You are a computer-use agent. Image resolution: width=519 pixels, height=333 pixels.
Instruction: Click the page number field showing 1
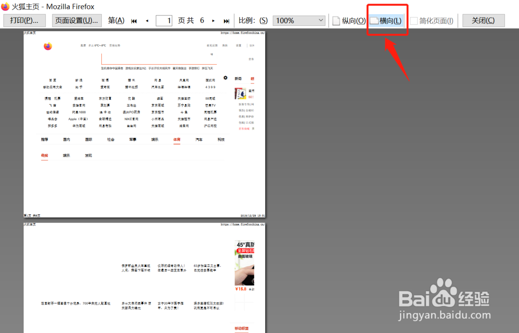(164, 21)
